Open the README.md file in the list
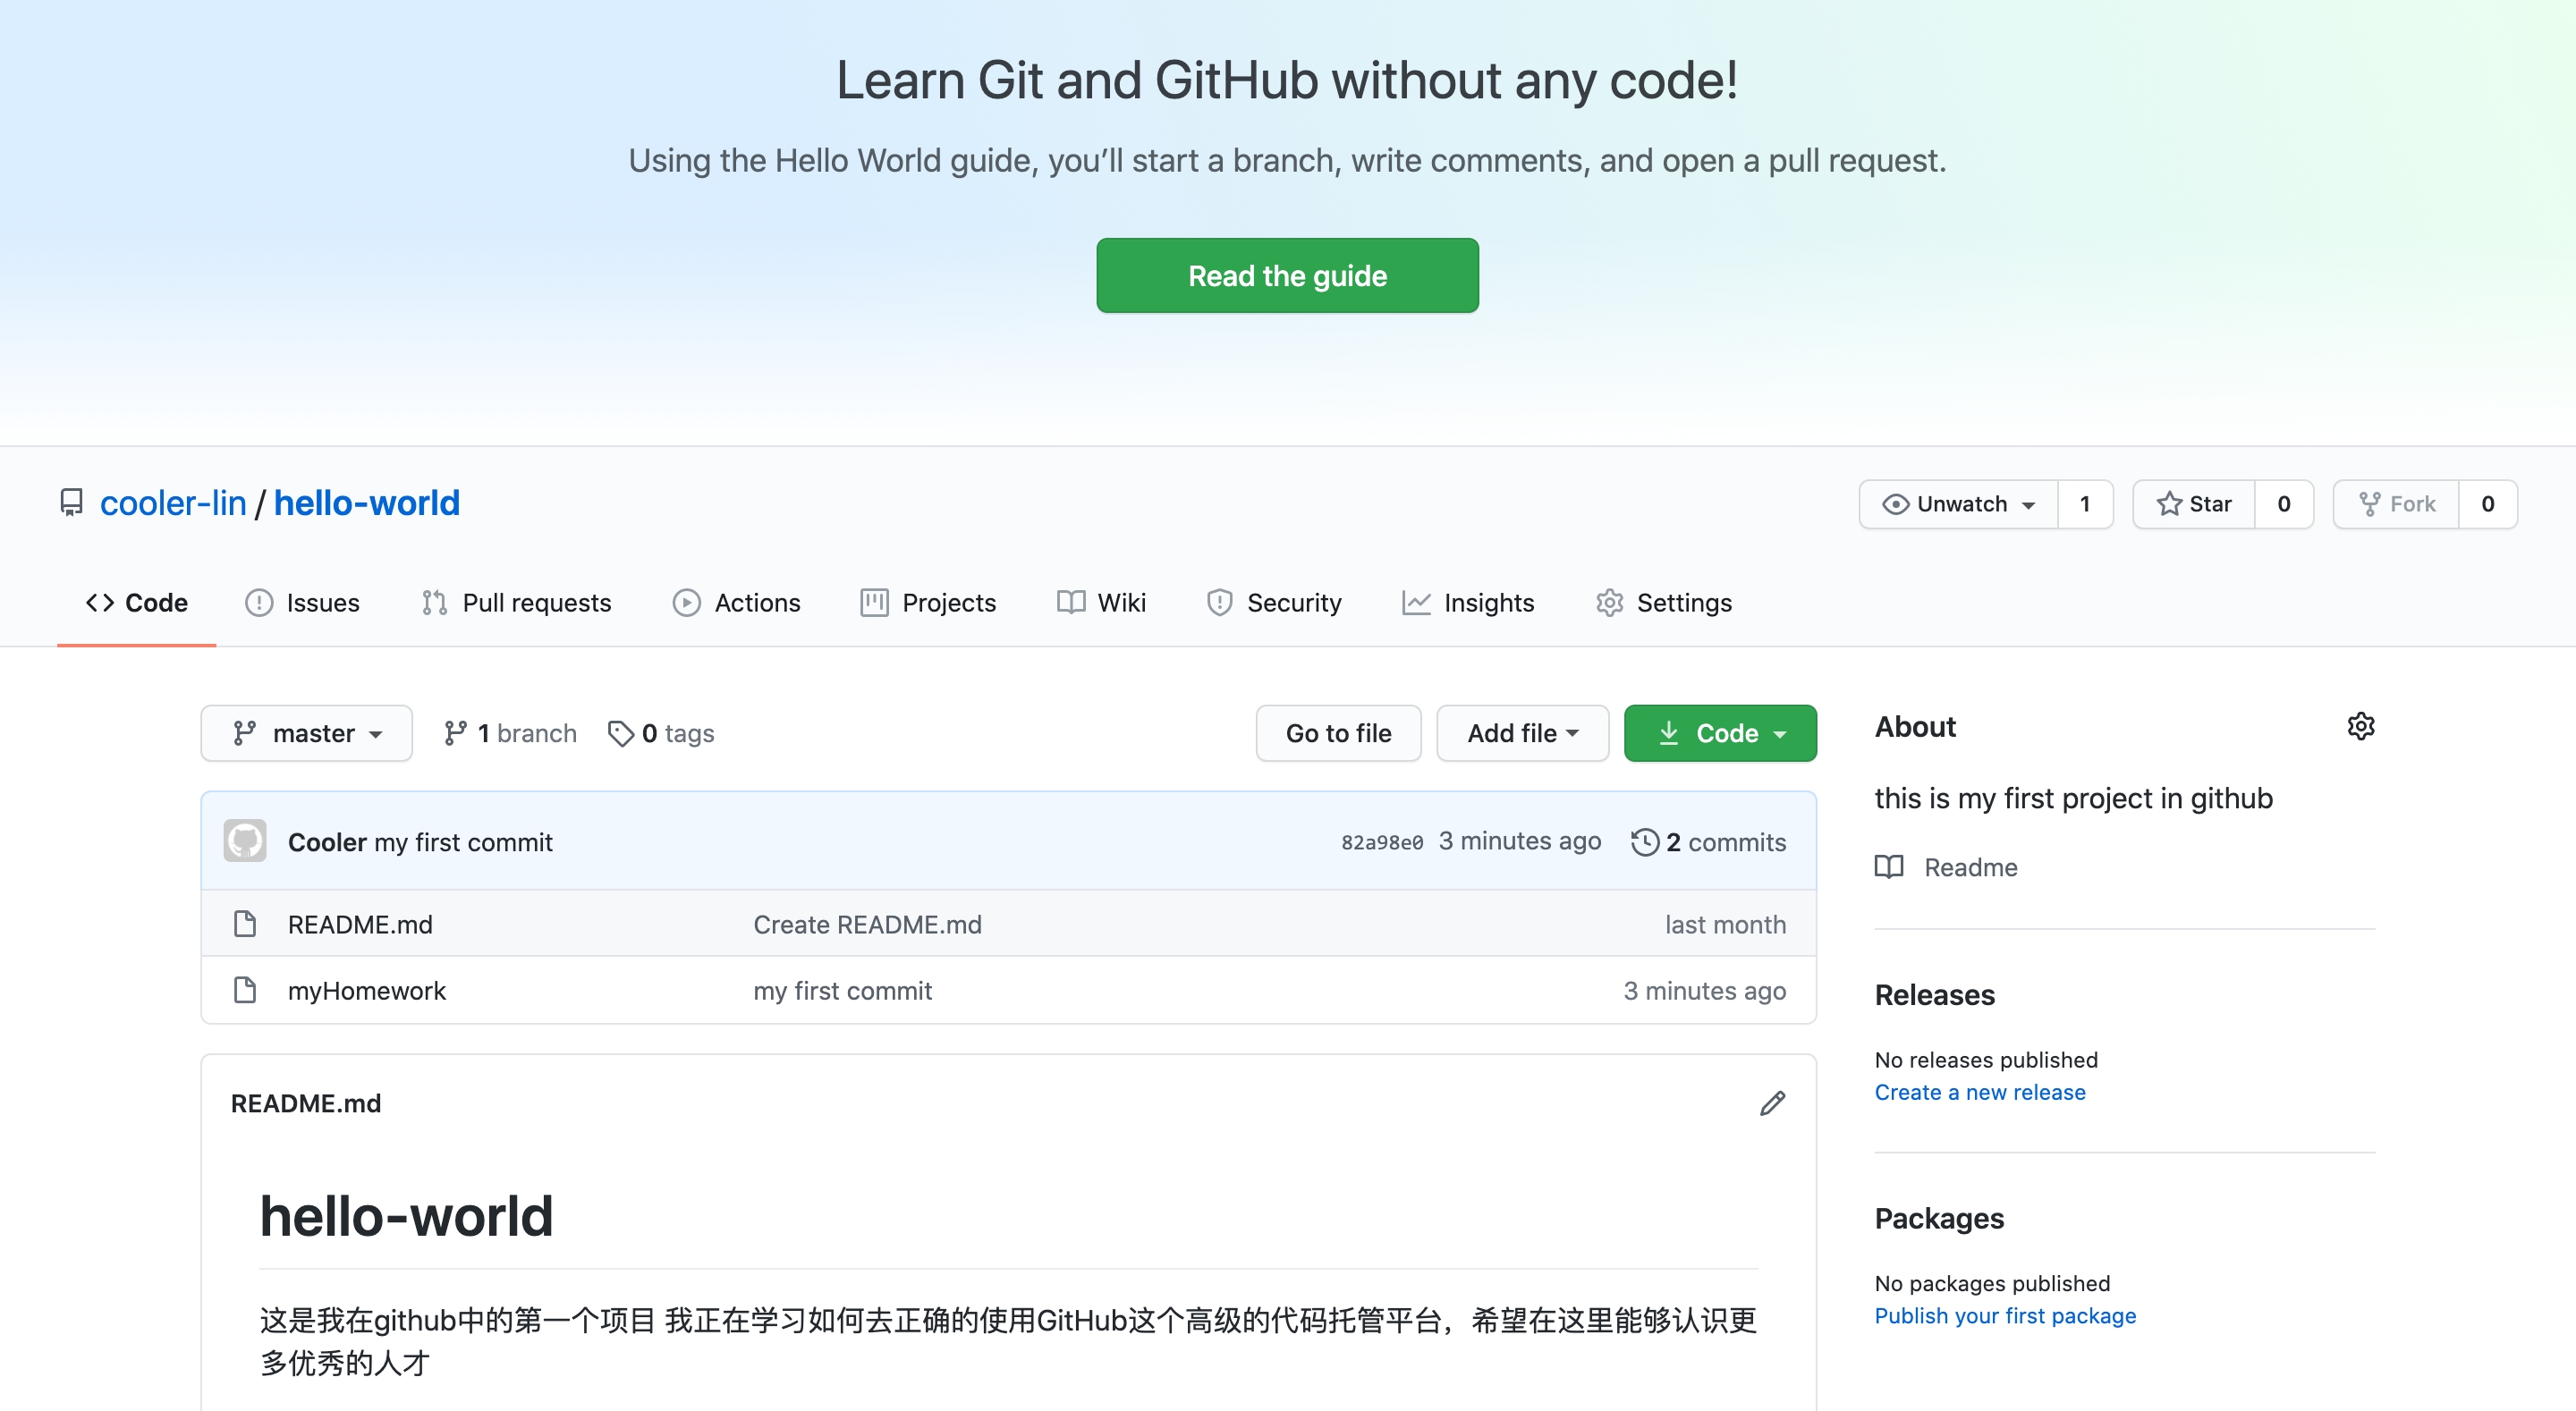Image resolution: width=2576 pixels, height=1411 pixels. coord(360,924)
